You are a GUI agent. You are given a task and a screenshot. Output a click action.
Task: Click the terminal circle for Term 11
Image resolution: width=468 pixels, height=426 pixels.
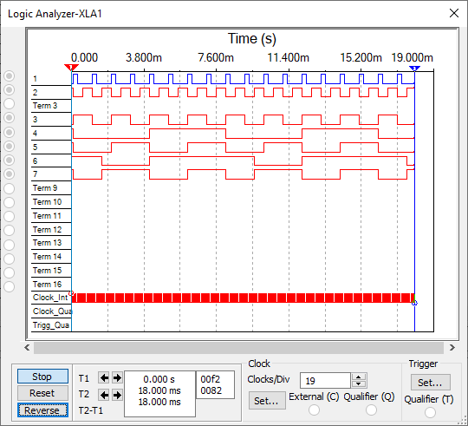[10, 216]
